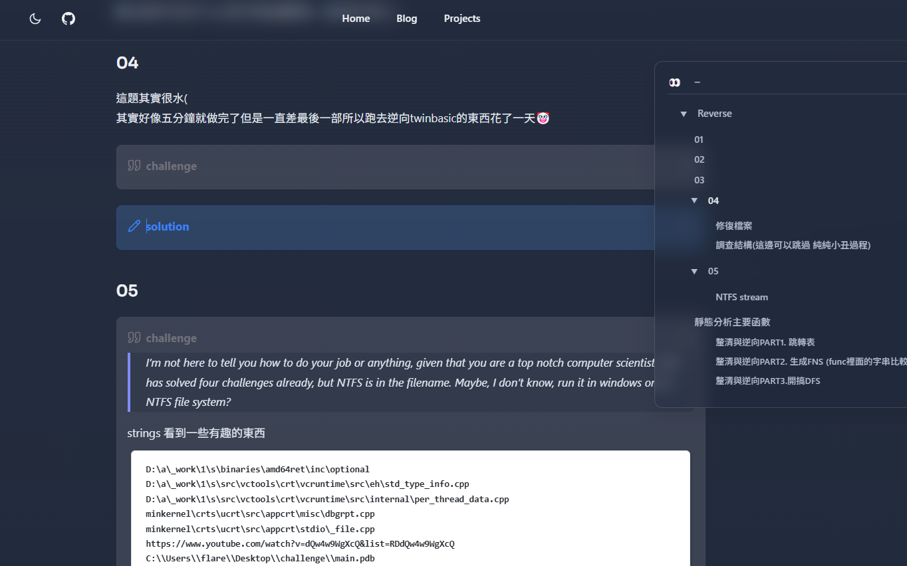Click the quote icon of the 05 challenge callout
This screenshot has width=907, height=566.
click(x=134, y=337)
